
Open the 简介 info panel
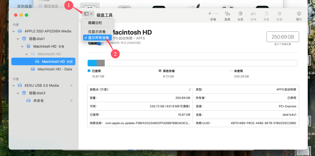coord(299,14)
